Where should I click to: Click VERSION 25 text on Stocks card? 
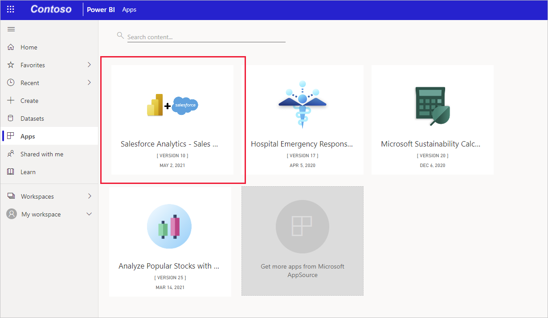click(170, 277)
